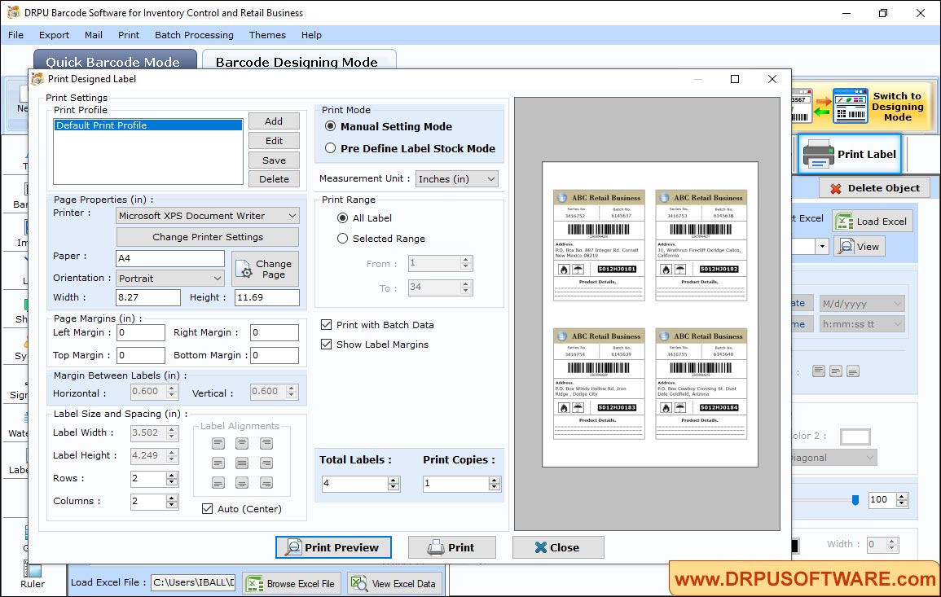
Task: Click the Load Excel spreadsheet icon
Action: 845,222
